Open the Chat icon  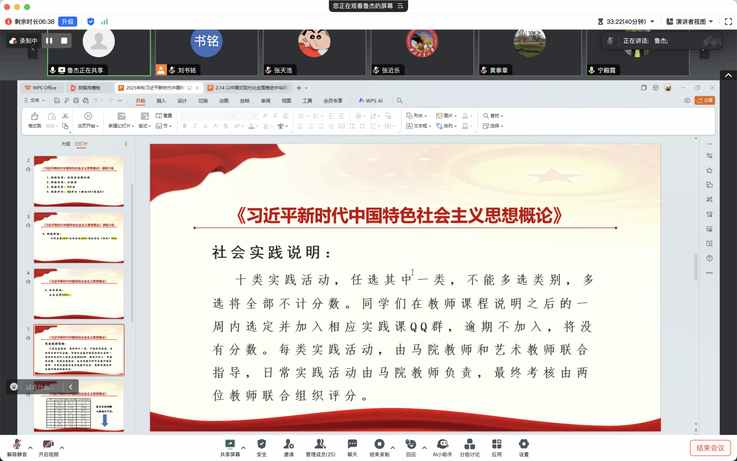352,444
